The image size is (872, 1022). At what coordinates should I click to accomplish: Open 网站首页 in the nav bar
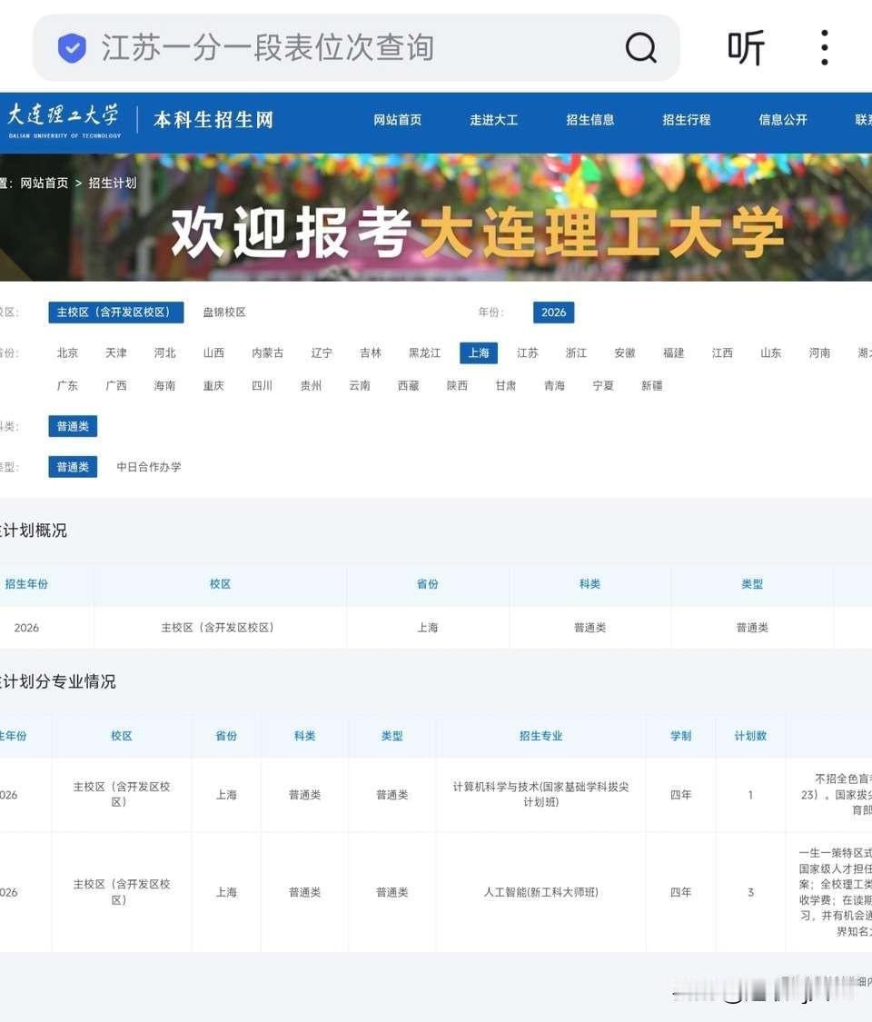[x=398, y=120]
